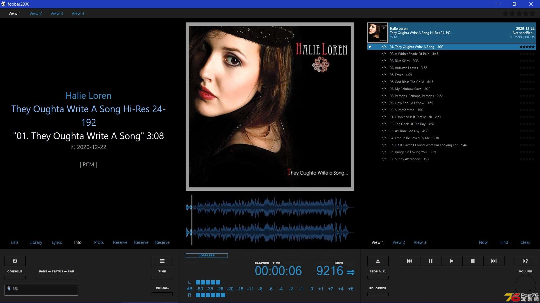Rate track 01 using its five stars
The height and width of the screenshot is (303, 540).
click(x=527, y=47)
